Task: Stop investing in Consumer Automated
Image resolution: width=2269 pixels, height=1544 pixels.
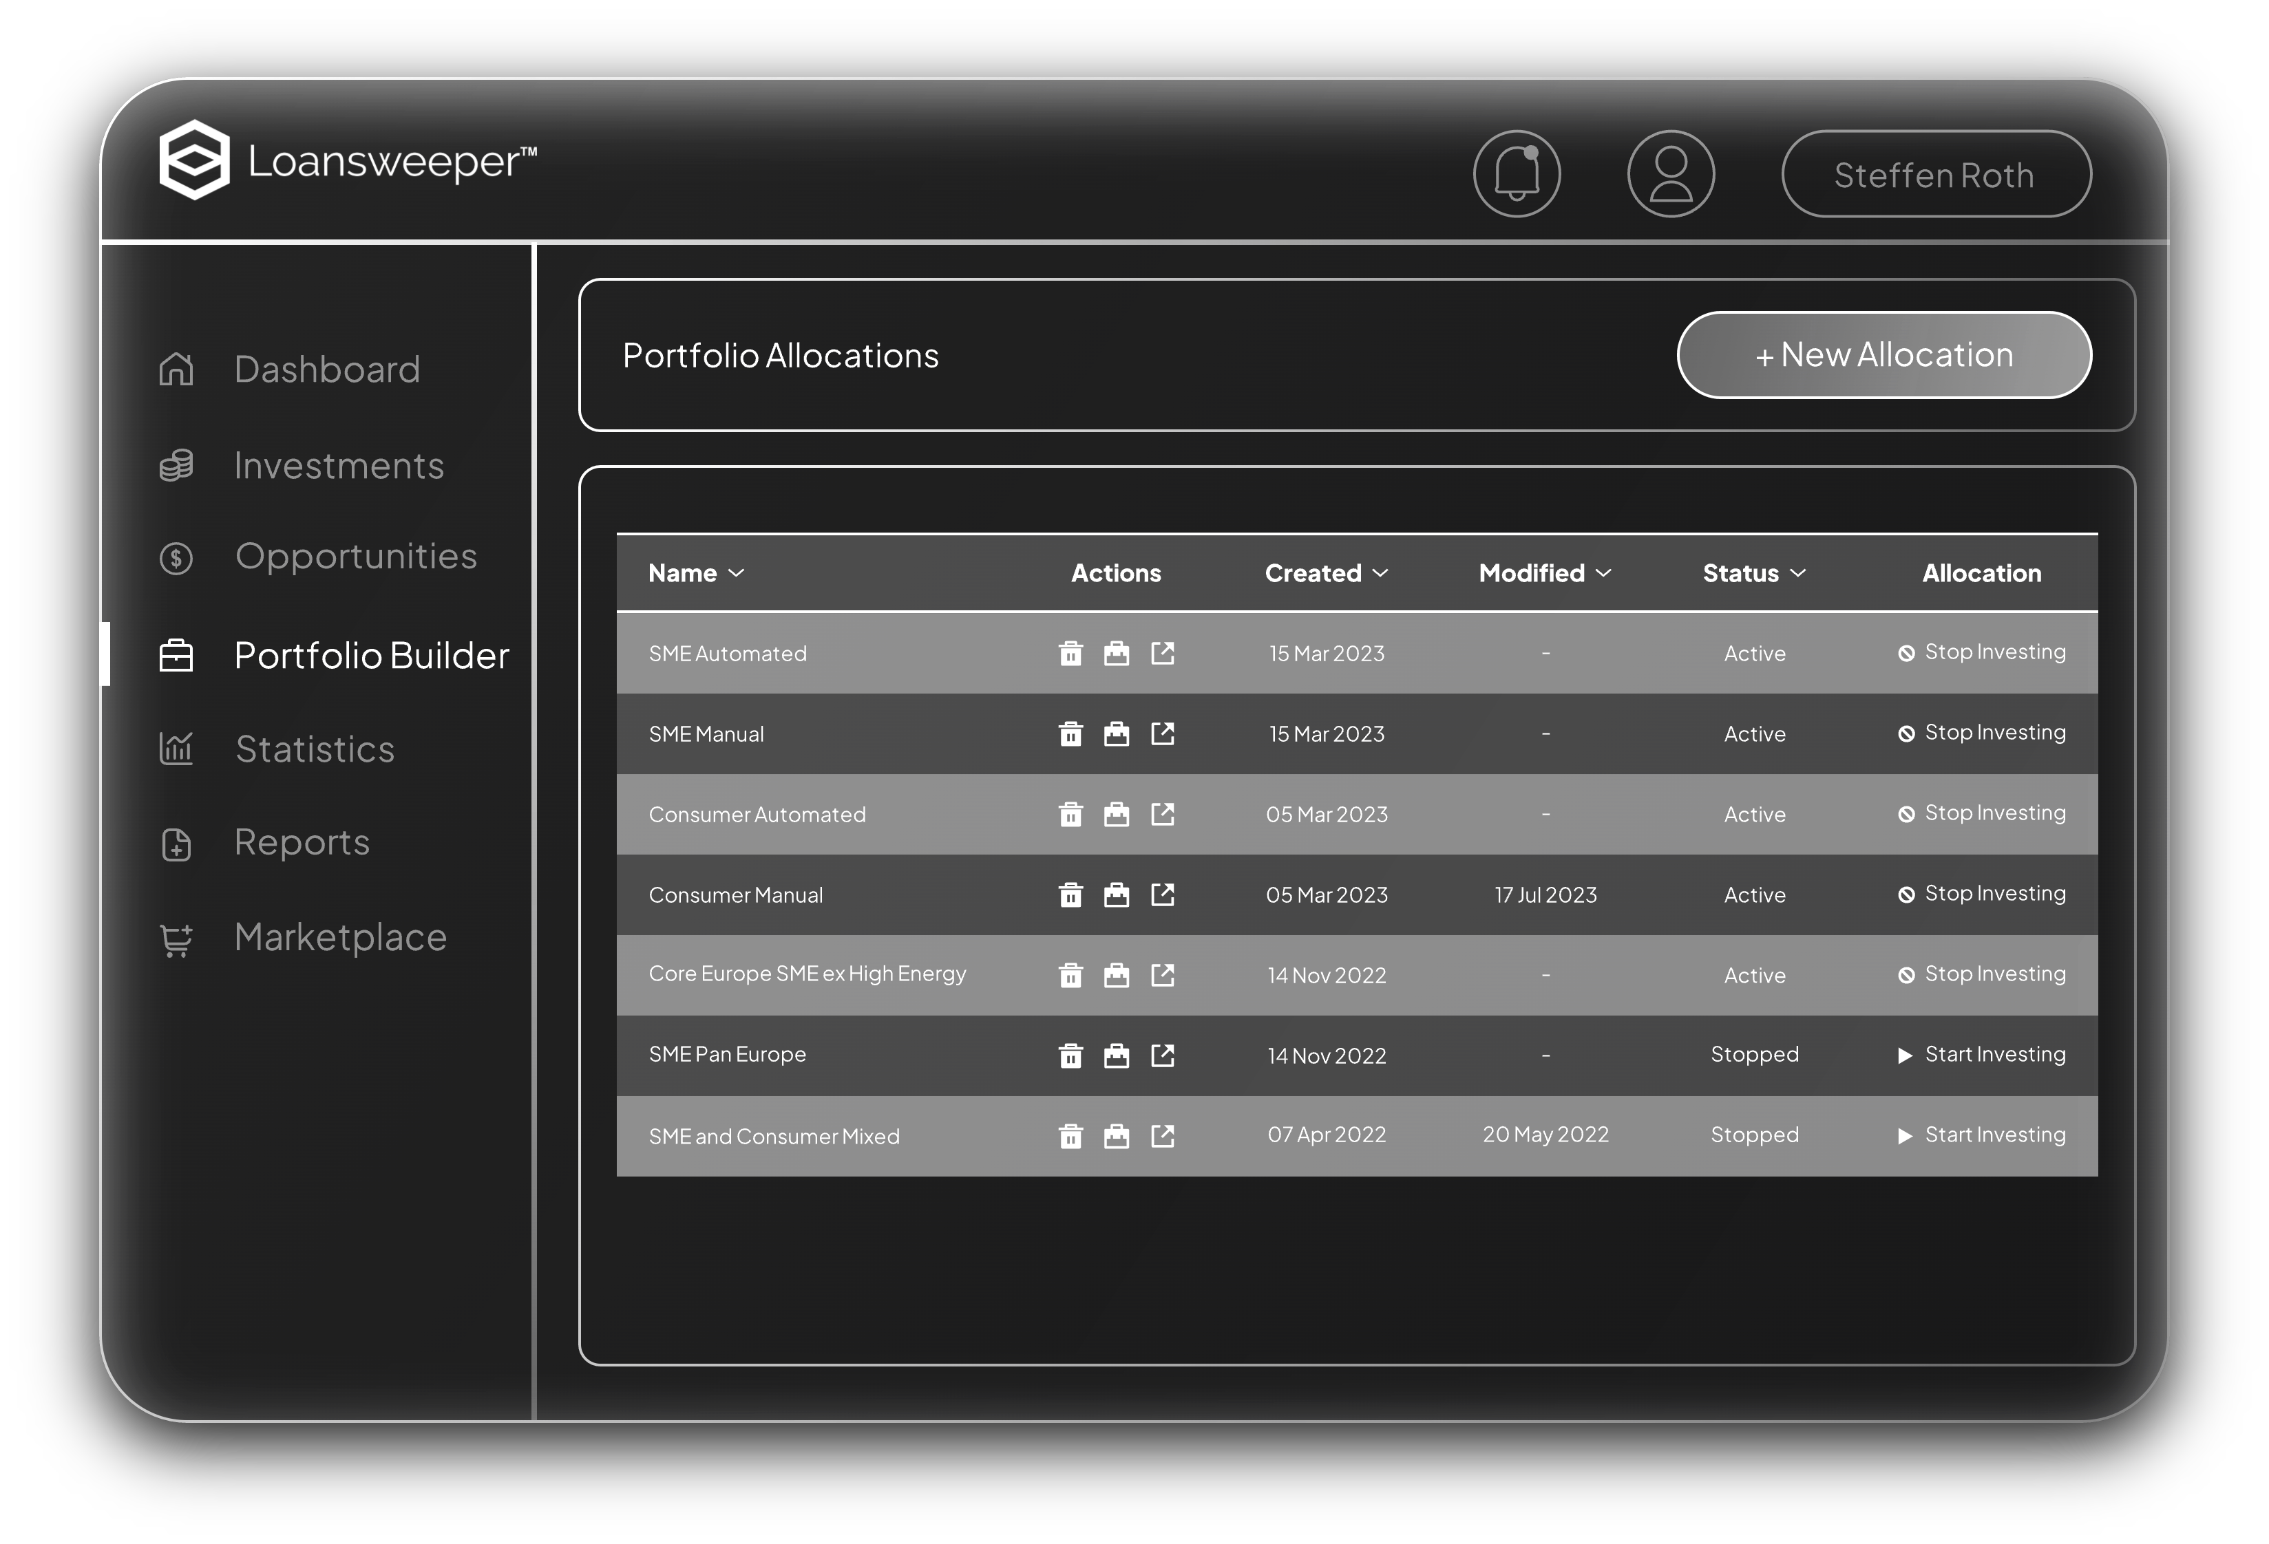Action: pos(1982,813)
